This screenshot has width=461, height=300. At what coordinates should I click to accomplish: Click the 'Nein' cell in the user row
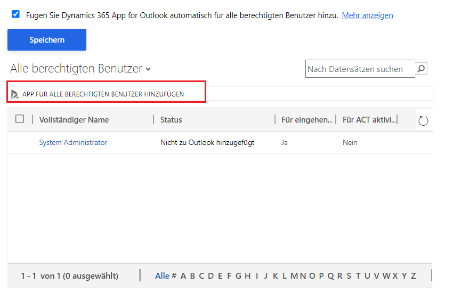click(350, 142)
